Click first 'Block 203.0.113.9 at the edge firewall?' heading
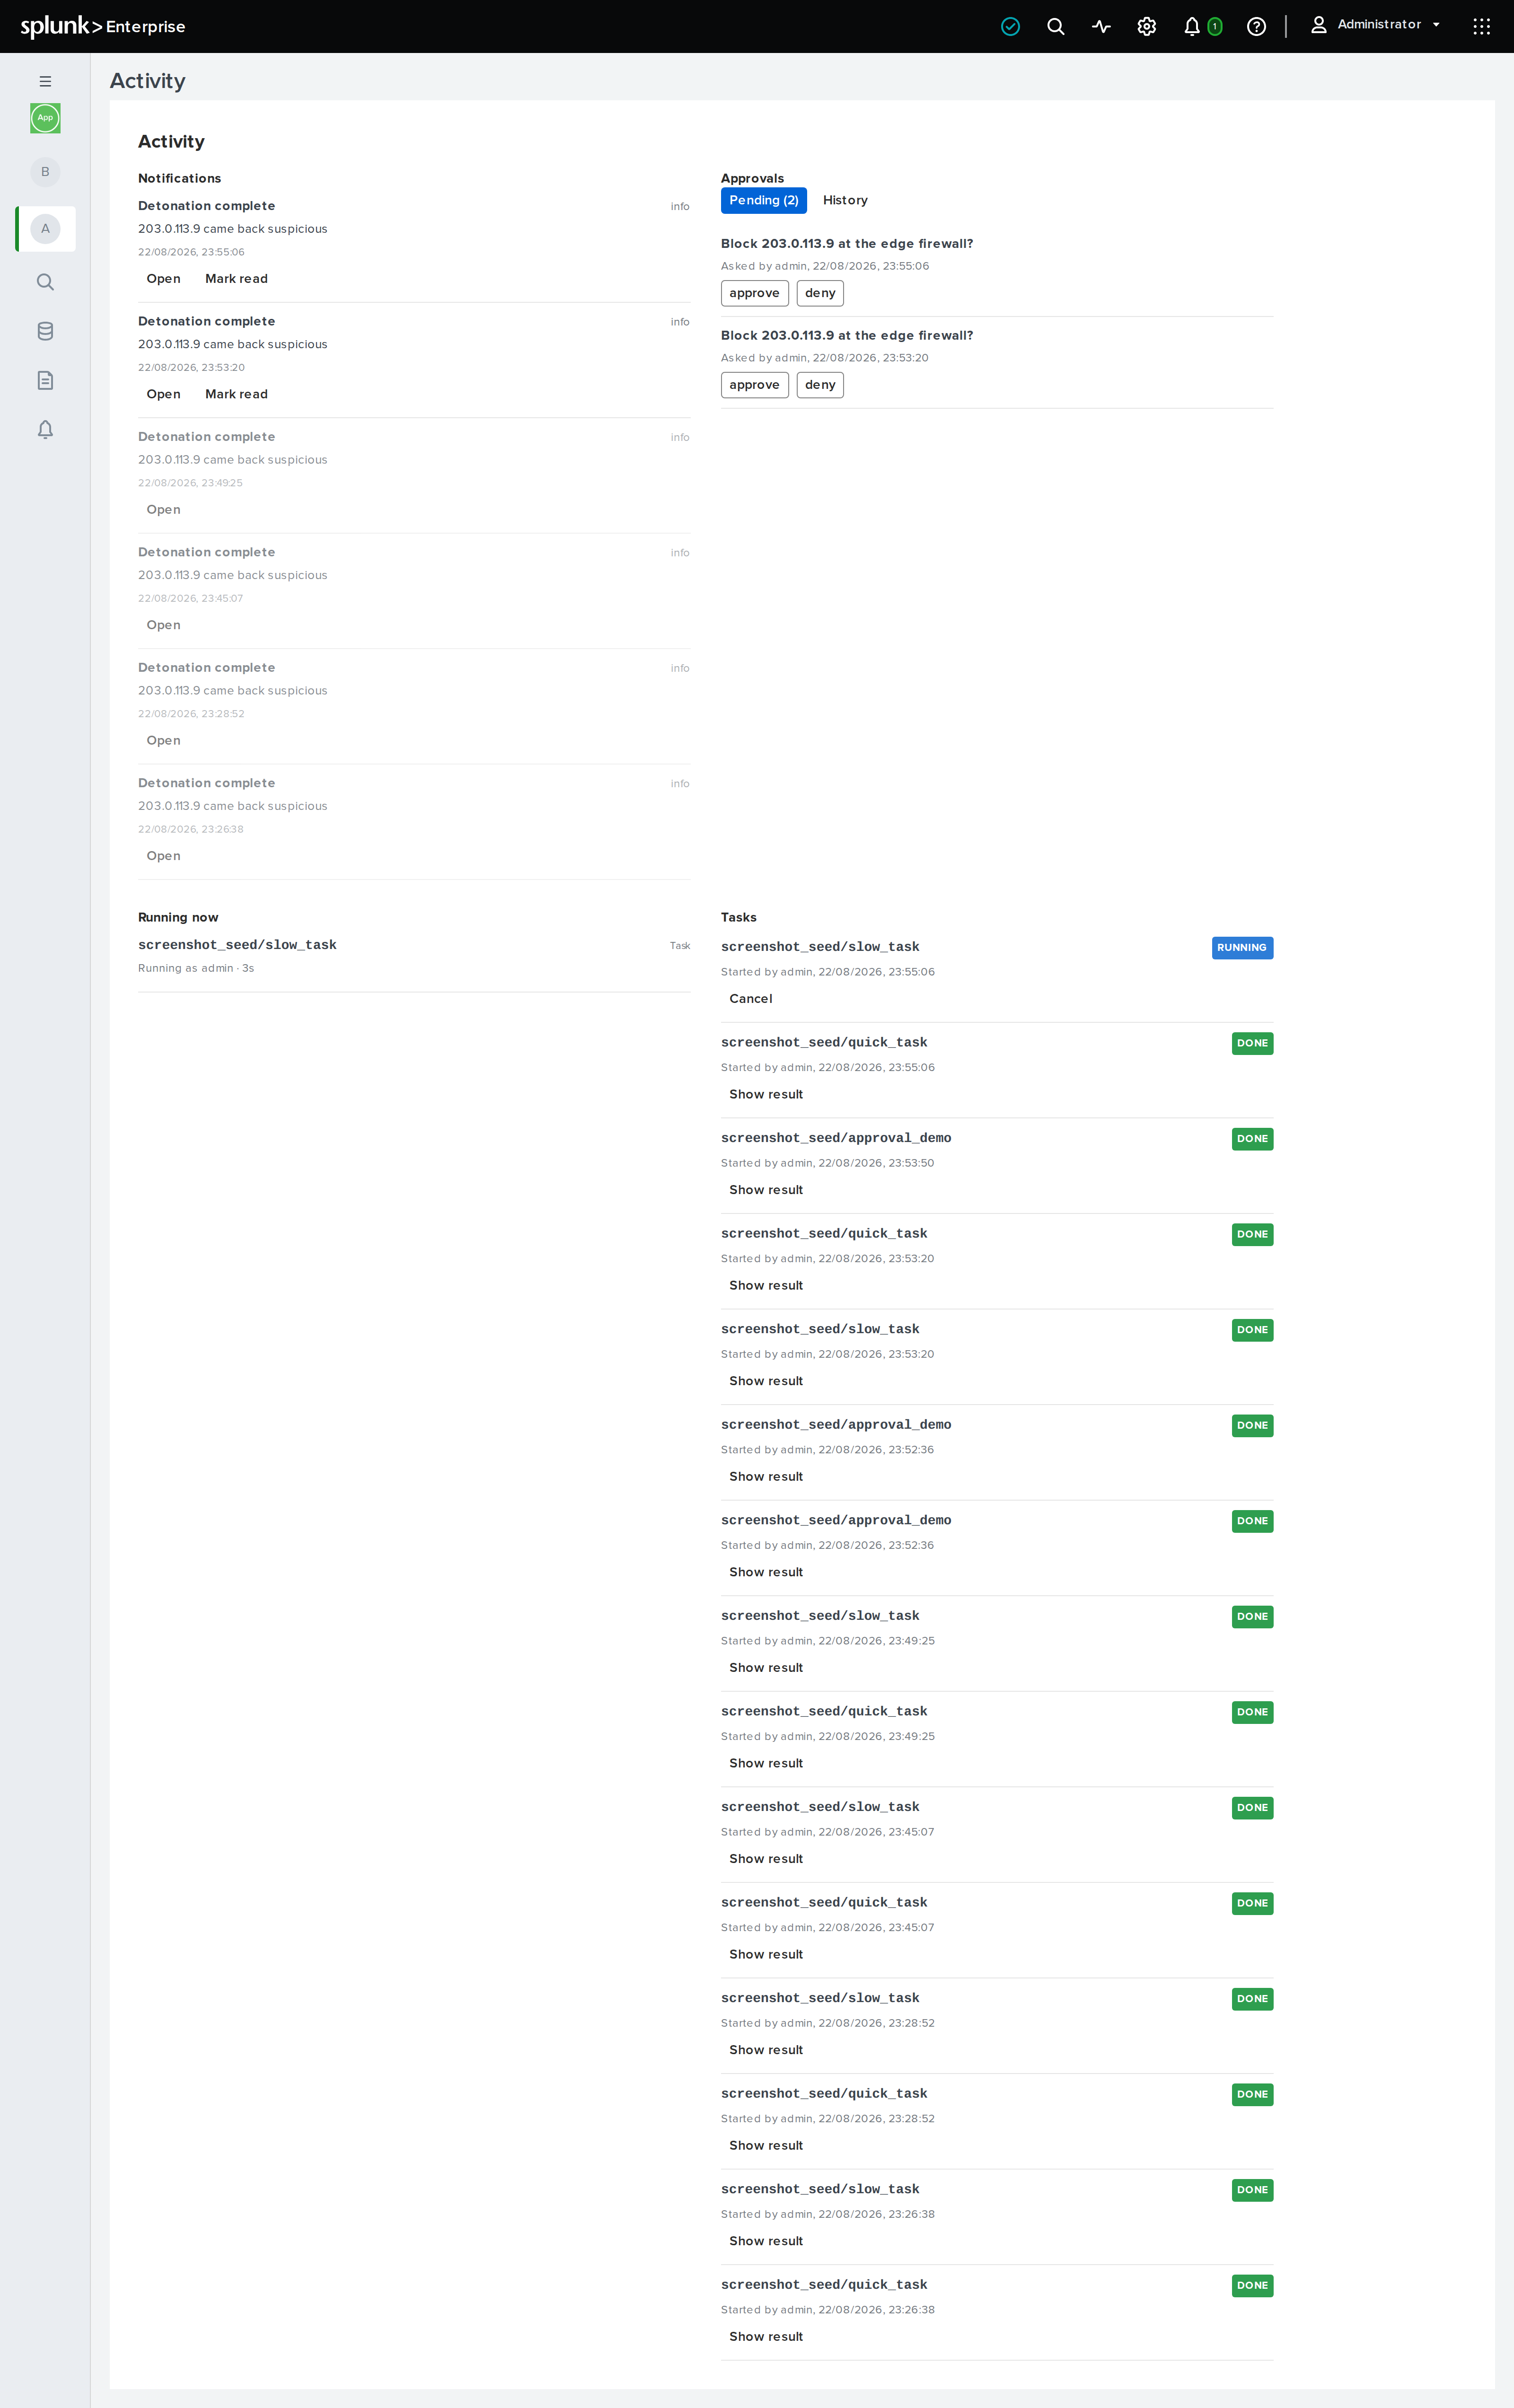Viewport: 1514px width, 2408px height. (847, 244)
